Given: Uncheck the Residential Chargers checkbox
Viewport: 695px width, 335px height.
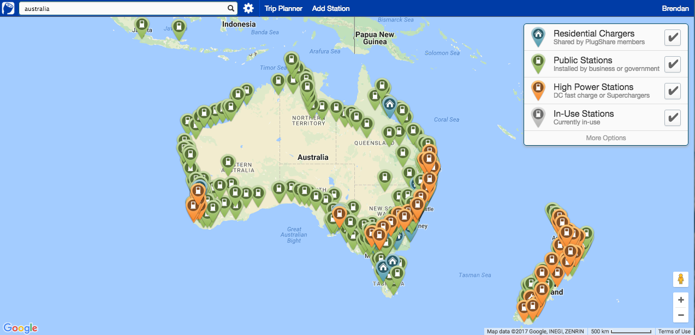Looking at the screenshot, I should (x=673, y=38).
